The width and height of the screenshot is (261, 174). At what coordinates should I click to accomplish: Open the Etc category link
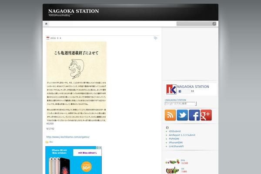pos(51,142)
